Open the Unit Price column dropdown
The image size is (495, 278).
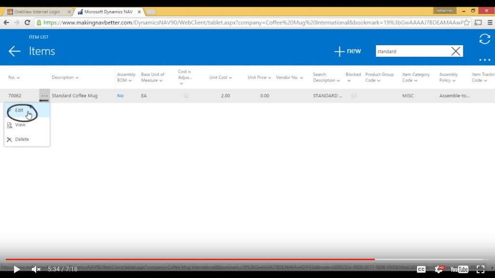click(x=269, y=77)
